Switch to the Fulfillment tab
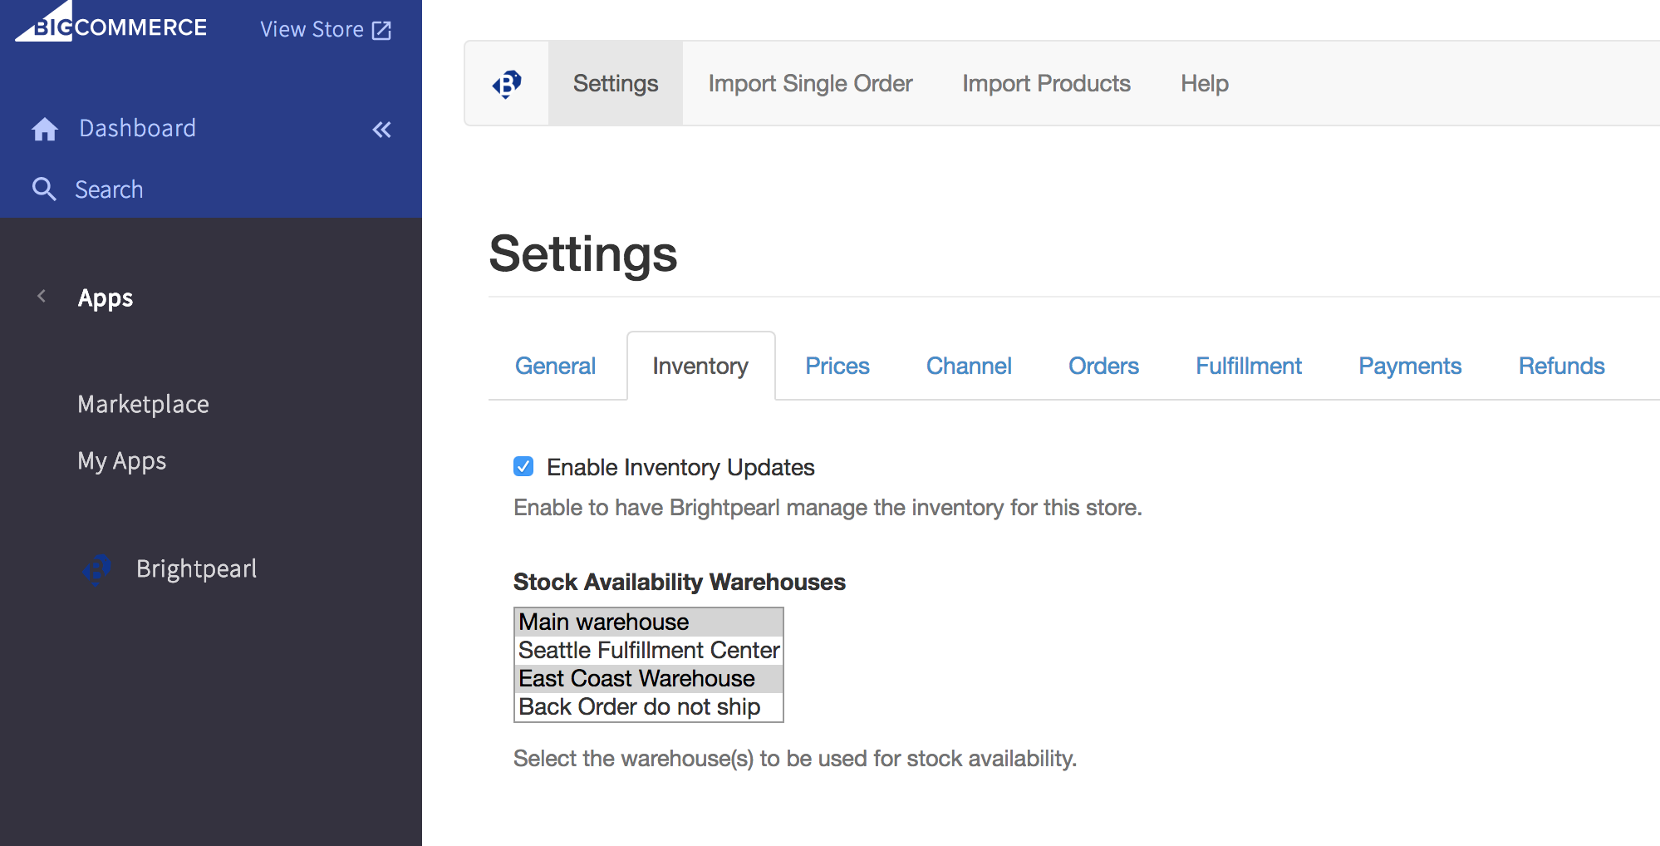This screenshot has height=846, width=1660. pos(1248,366)
